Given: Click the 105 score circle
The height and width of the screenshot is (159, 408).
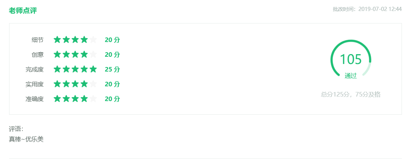Looking at the screenshot, I should (351, 59).
